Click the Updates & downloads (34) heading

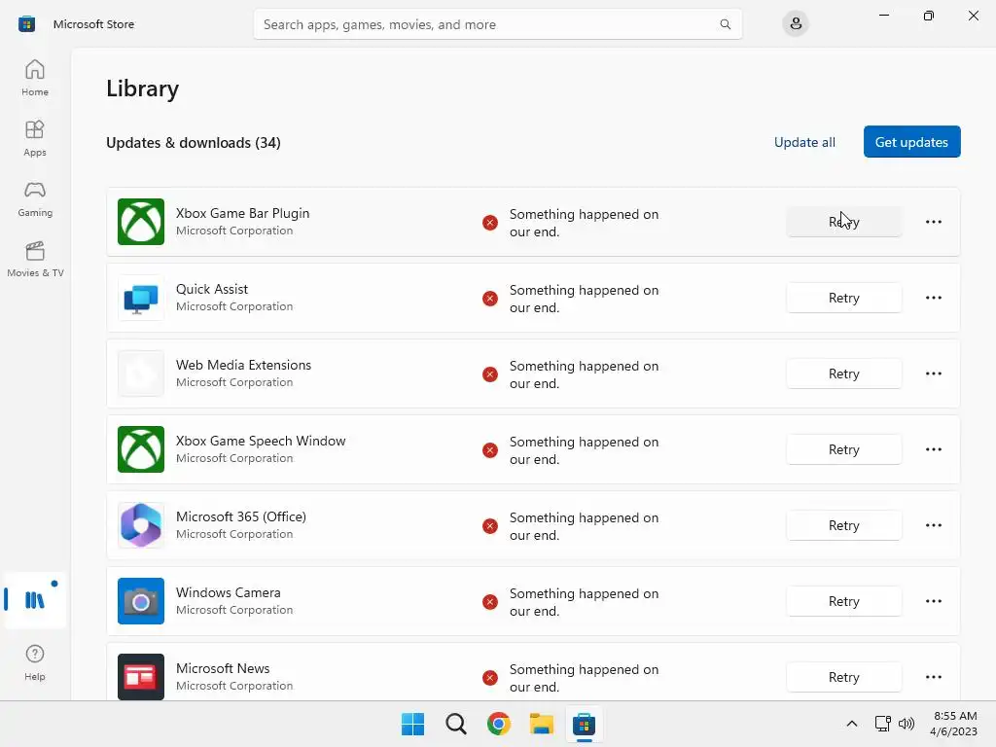pos(194,142)
